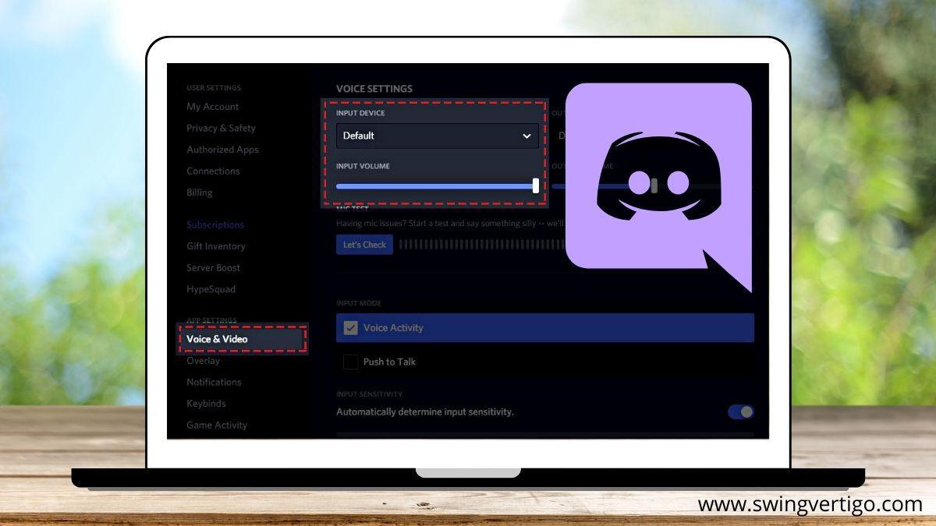Open Game Activity settings
This screenshot has height=526, width=936.
(217, 425)
